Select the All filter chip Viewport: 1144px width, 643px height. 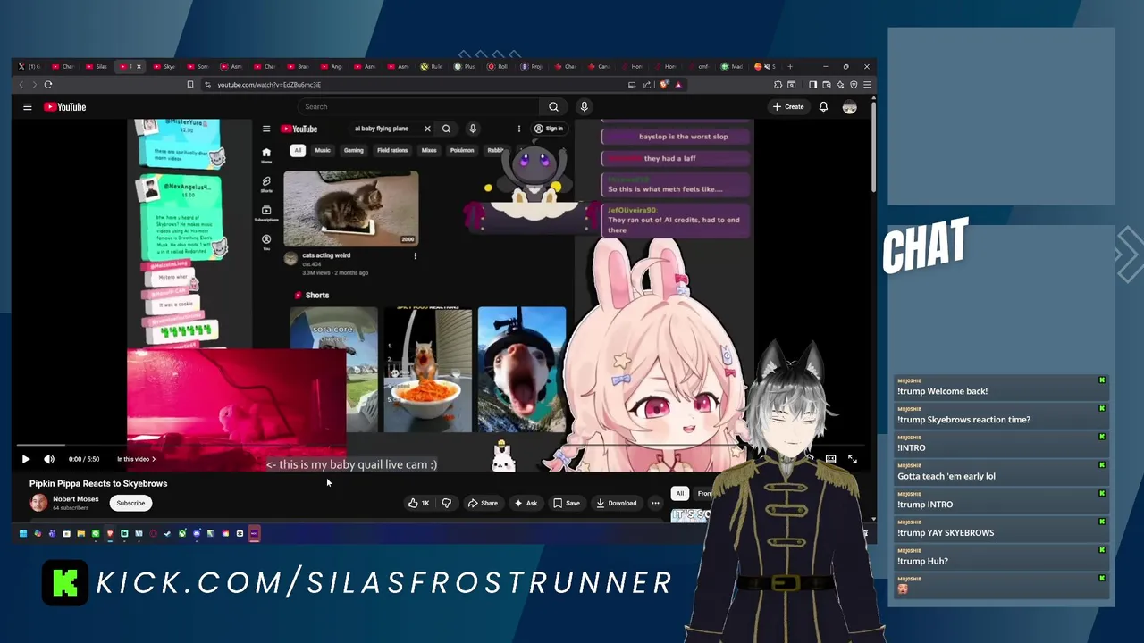pyautogui.click(x=679, y=493)
